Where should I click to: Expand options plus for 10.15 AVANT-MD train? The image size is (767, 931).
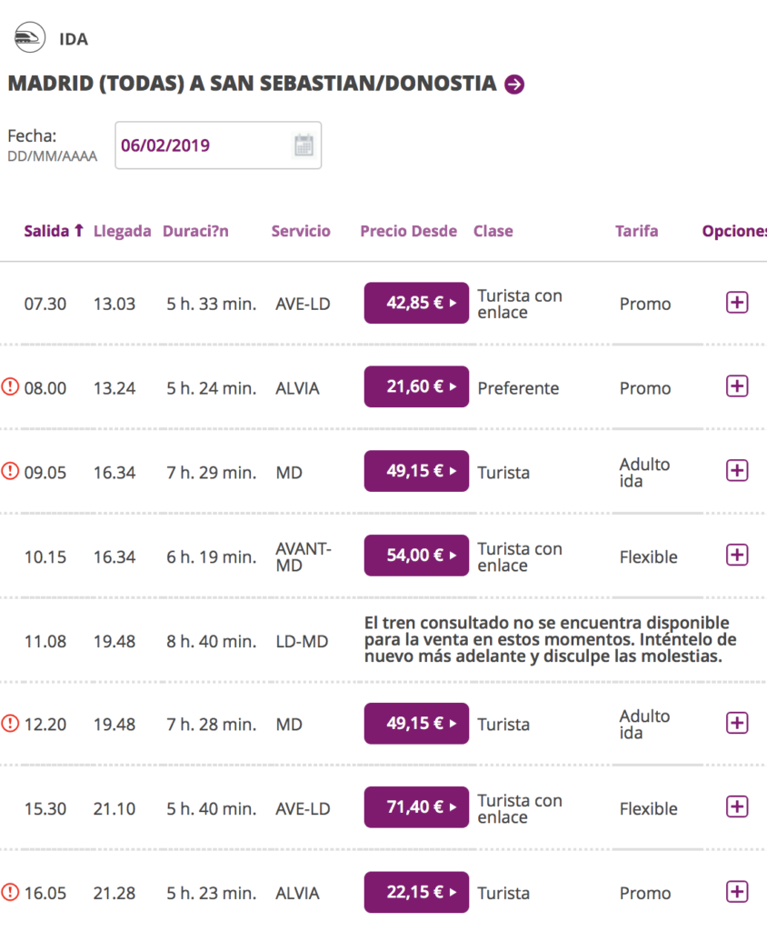[x=737, y=556]
